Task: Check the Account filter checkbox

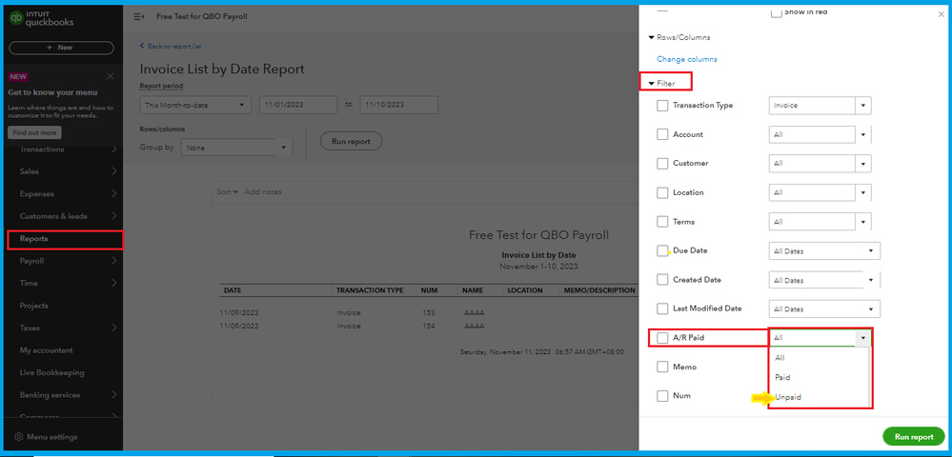Action: point(662,135)
